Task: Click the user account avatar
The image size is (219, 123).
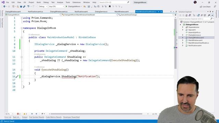Action: coord(195,2)
